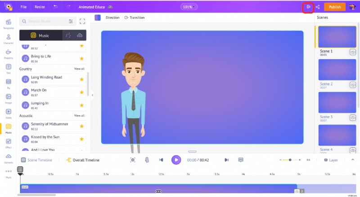The width and height of the screenshot is (360, 197).
Task: Open the Resize menu
Action: pyautogui.click(x=40, y=7)
